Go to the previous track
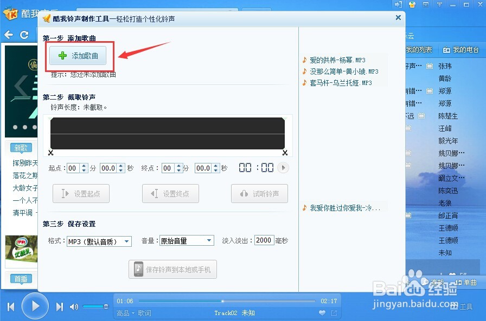This screenshot has height=321, width=486. coord(10,305)
